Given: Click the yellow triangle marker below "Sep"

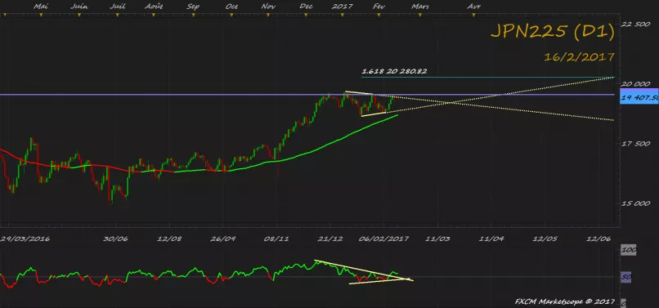Looking at the screenshot, I should [x=193, y=15].
